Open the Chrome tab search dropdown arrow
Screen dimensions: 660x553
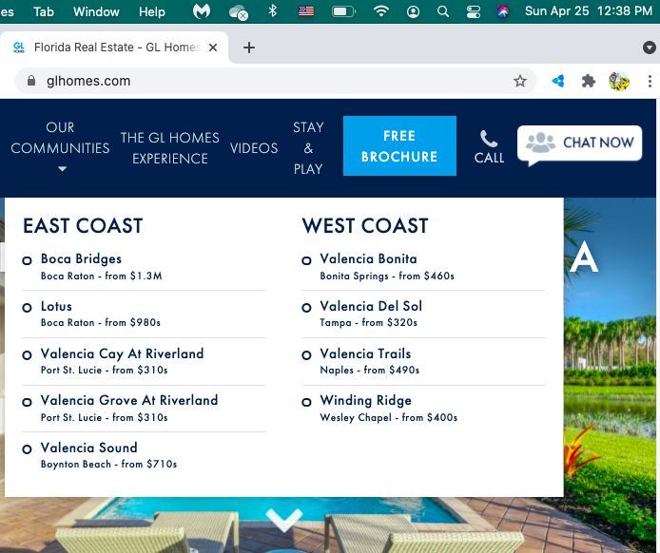point(649,48)
